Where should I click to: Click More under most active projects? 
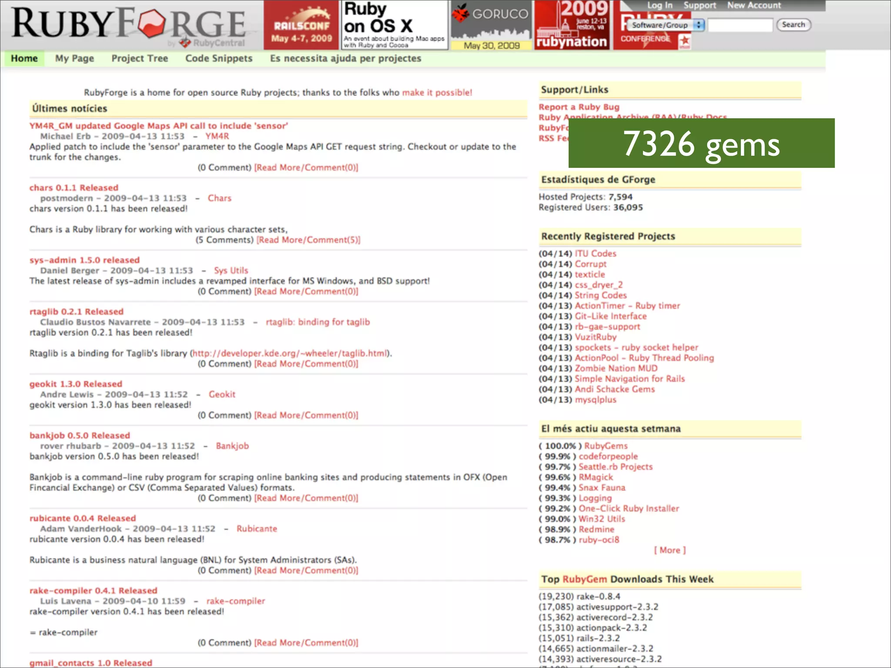pyautogui.click(x=670, y=550)
